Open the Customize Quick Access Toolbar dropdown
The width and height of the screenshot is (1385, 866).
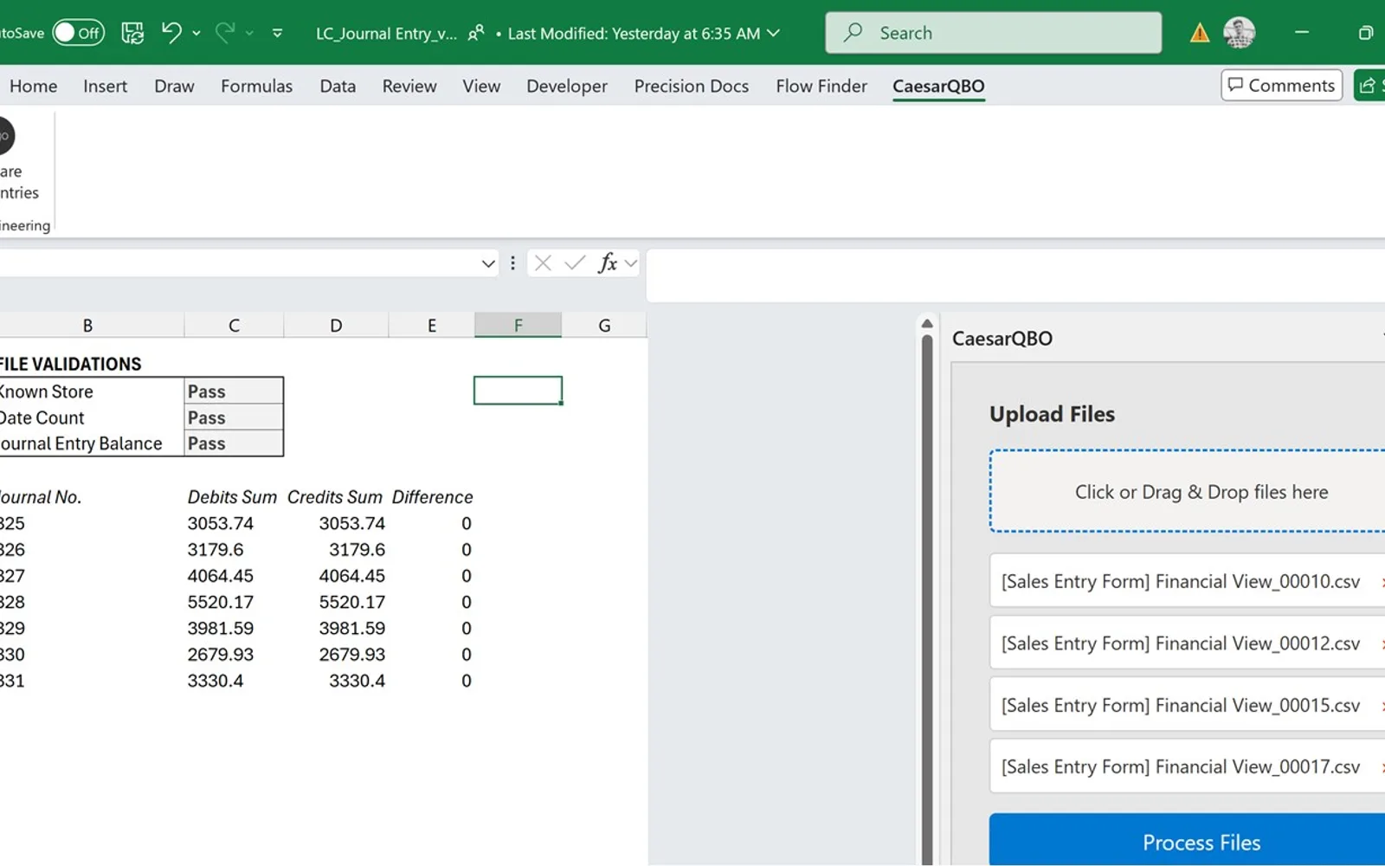click(x=277, y=33)
